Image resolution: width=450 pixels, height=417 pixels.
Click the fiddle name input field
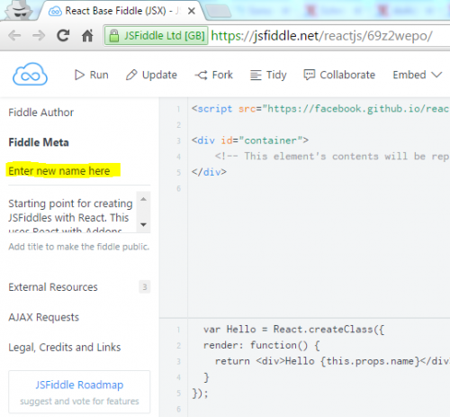(x=79, y=171)
